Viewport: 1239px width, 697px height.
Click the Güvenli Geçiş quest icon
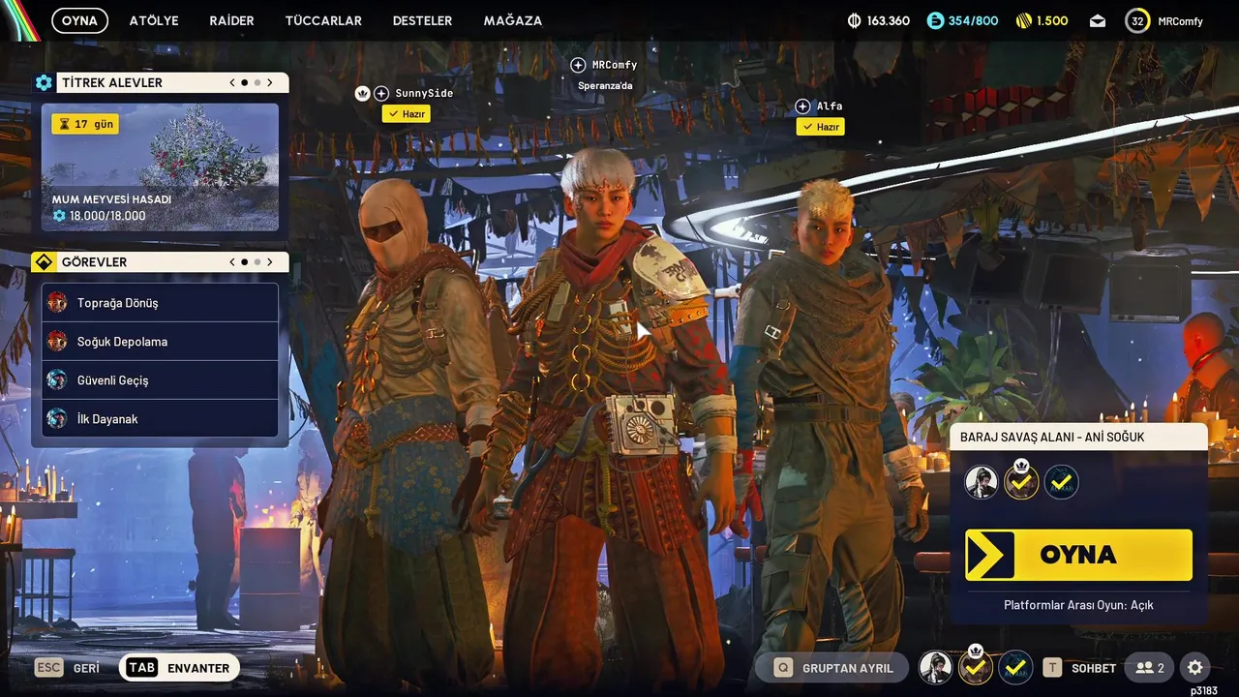coord(57,379)
